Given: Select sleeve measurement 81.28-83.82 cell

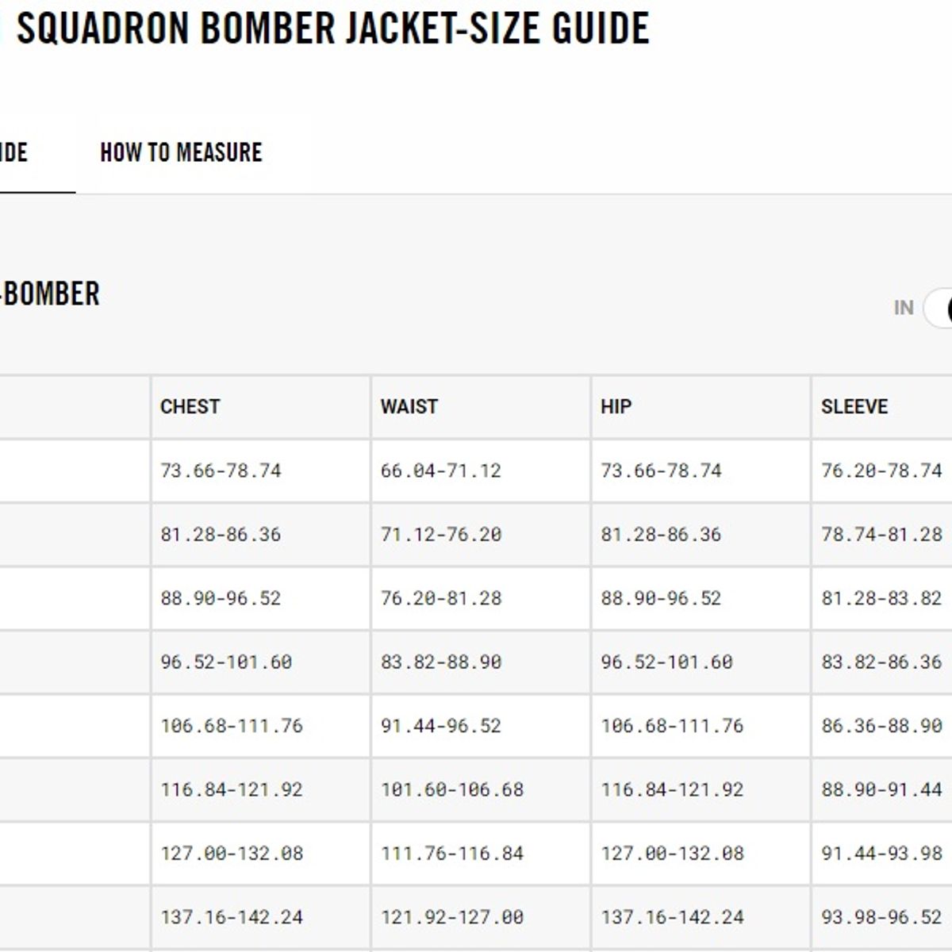Looking at the screenshot, I should click(881, 598).
